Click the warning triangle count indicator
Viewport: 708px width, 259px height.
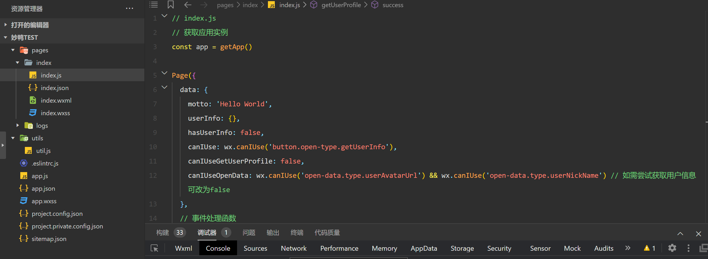pos(649,248)
